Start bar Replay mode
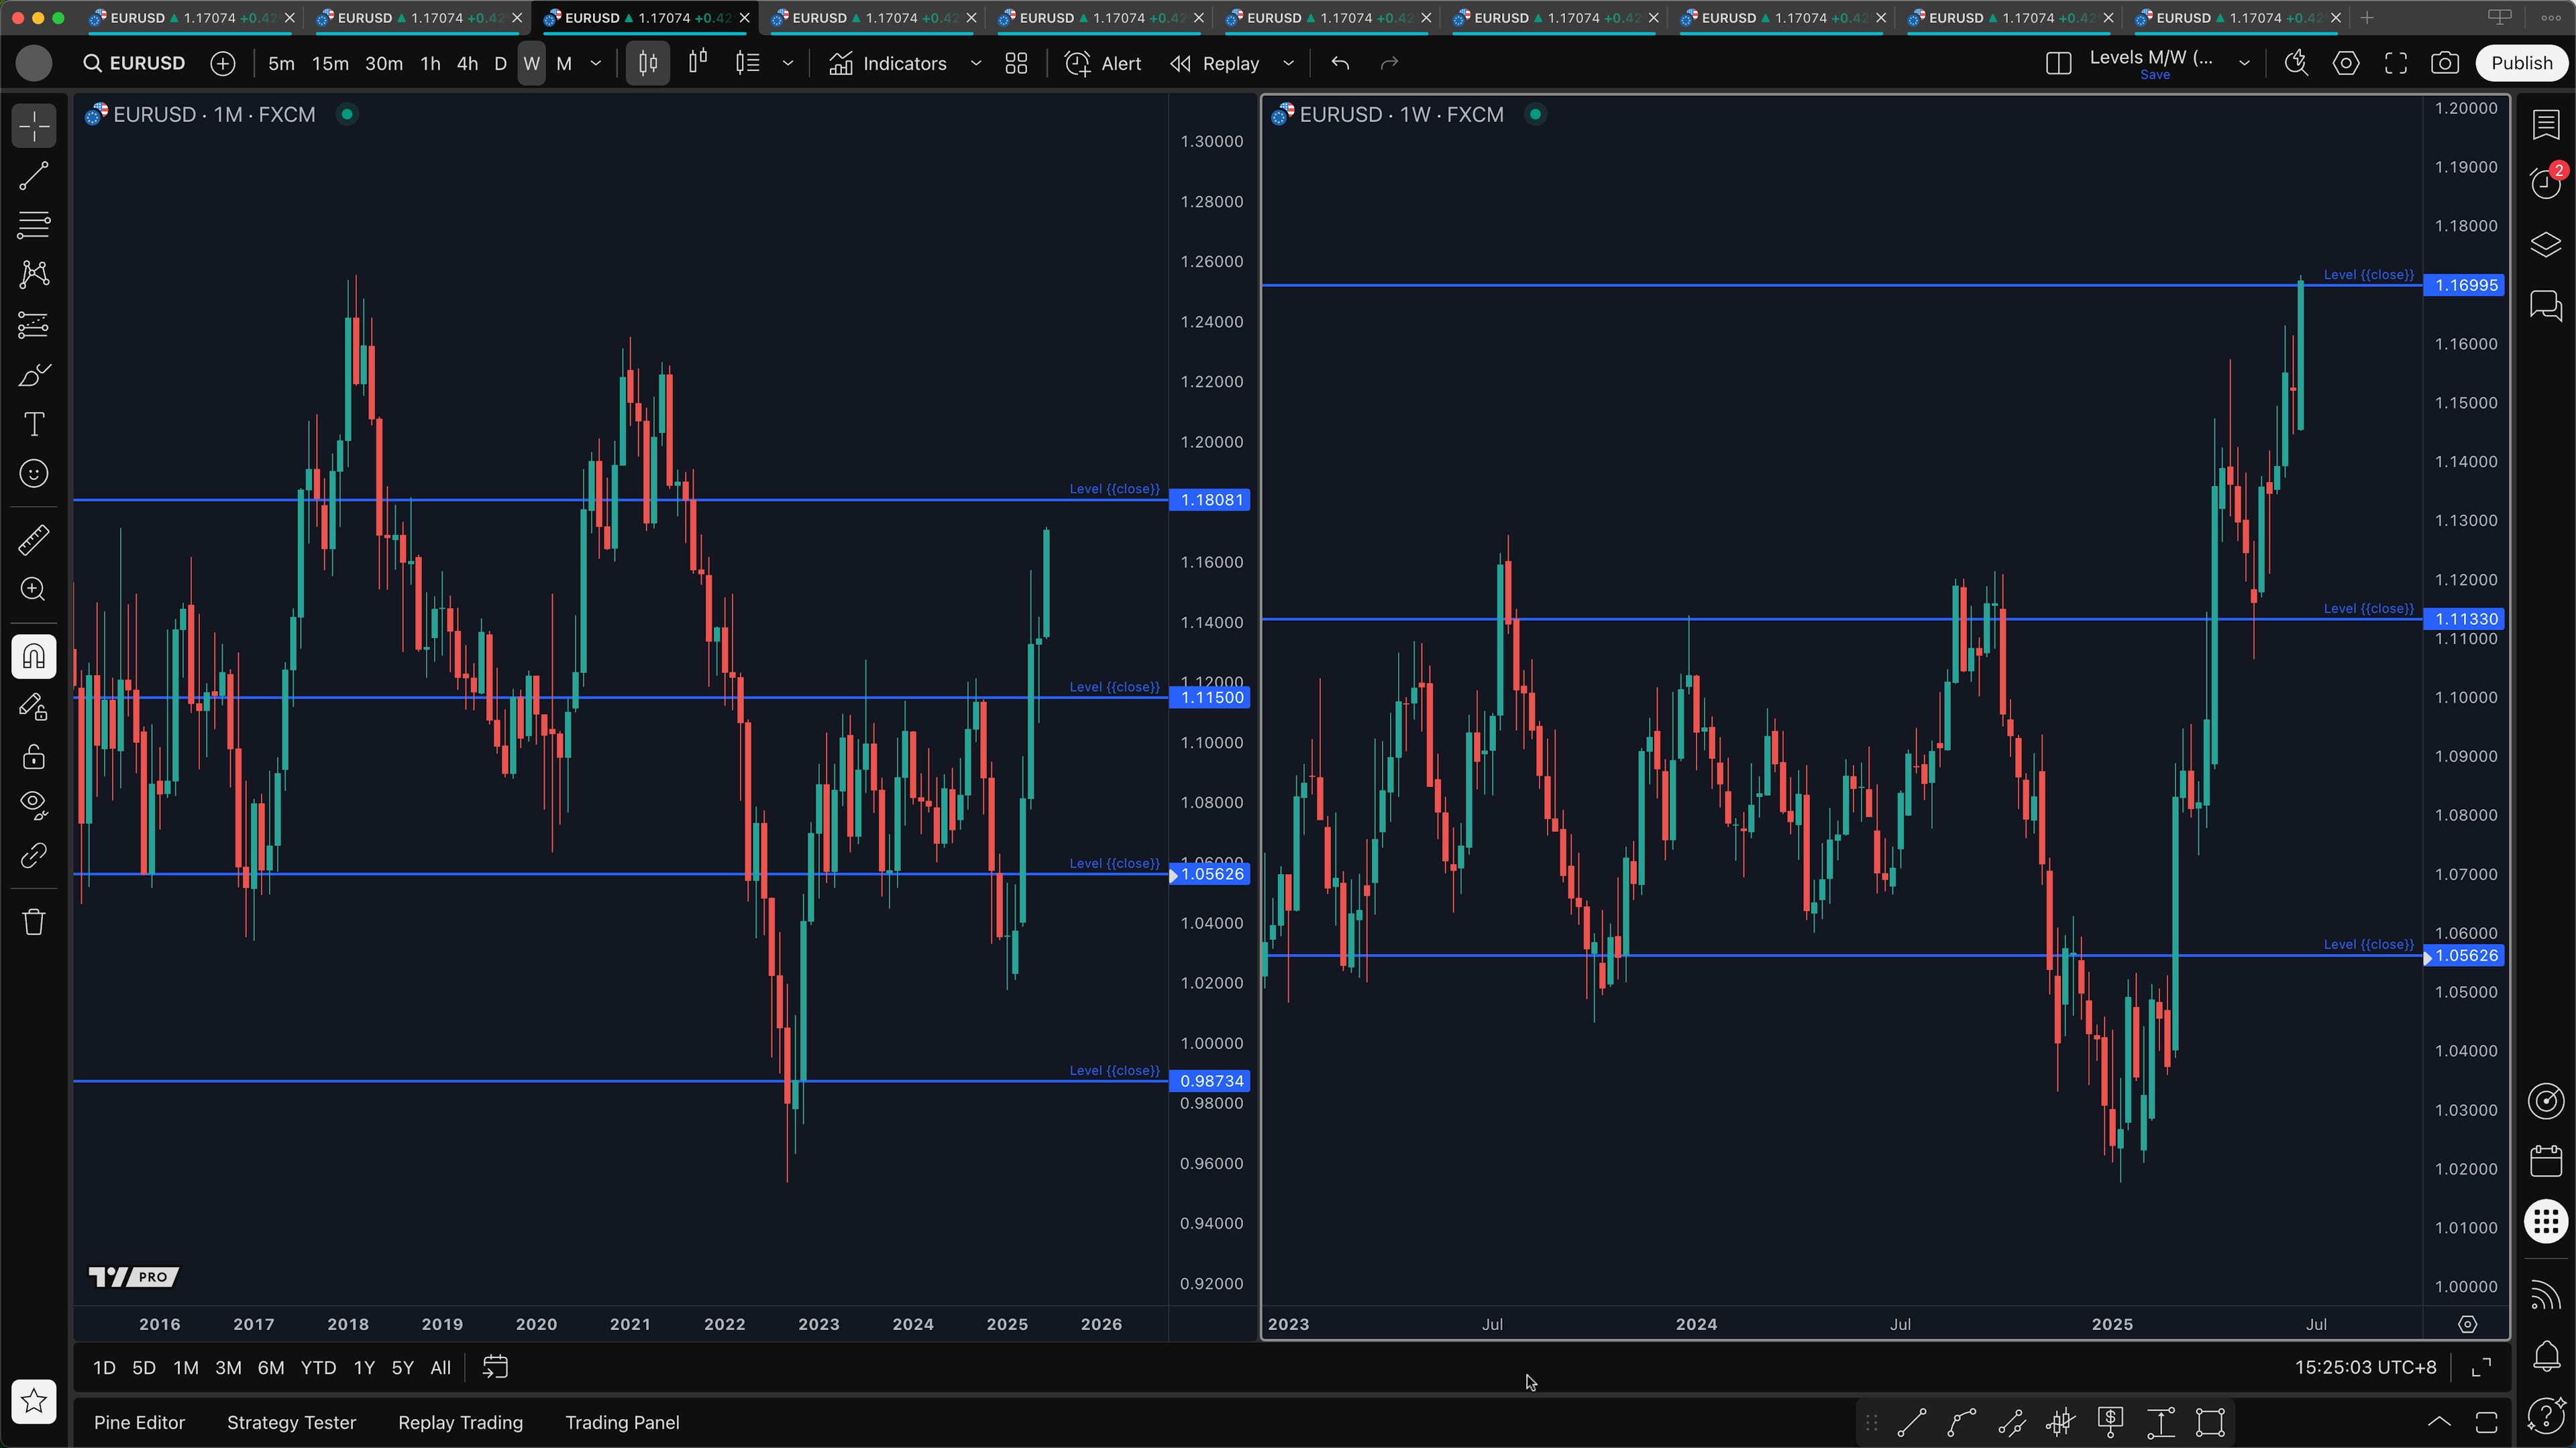The width and height of the screenshot is (2576, 1448). tap(1215, 64)
